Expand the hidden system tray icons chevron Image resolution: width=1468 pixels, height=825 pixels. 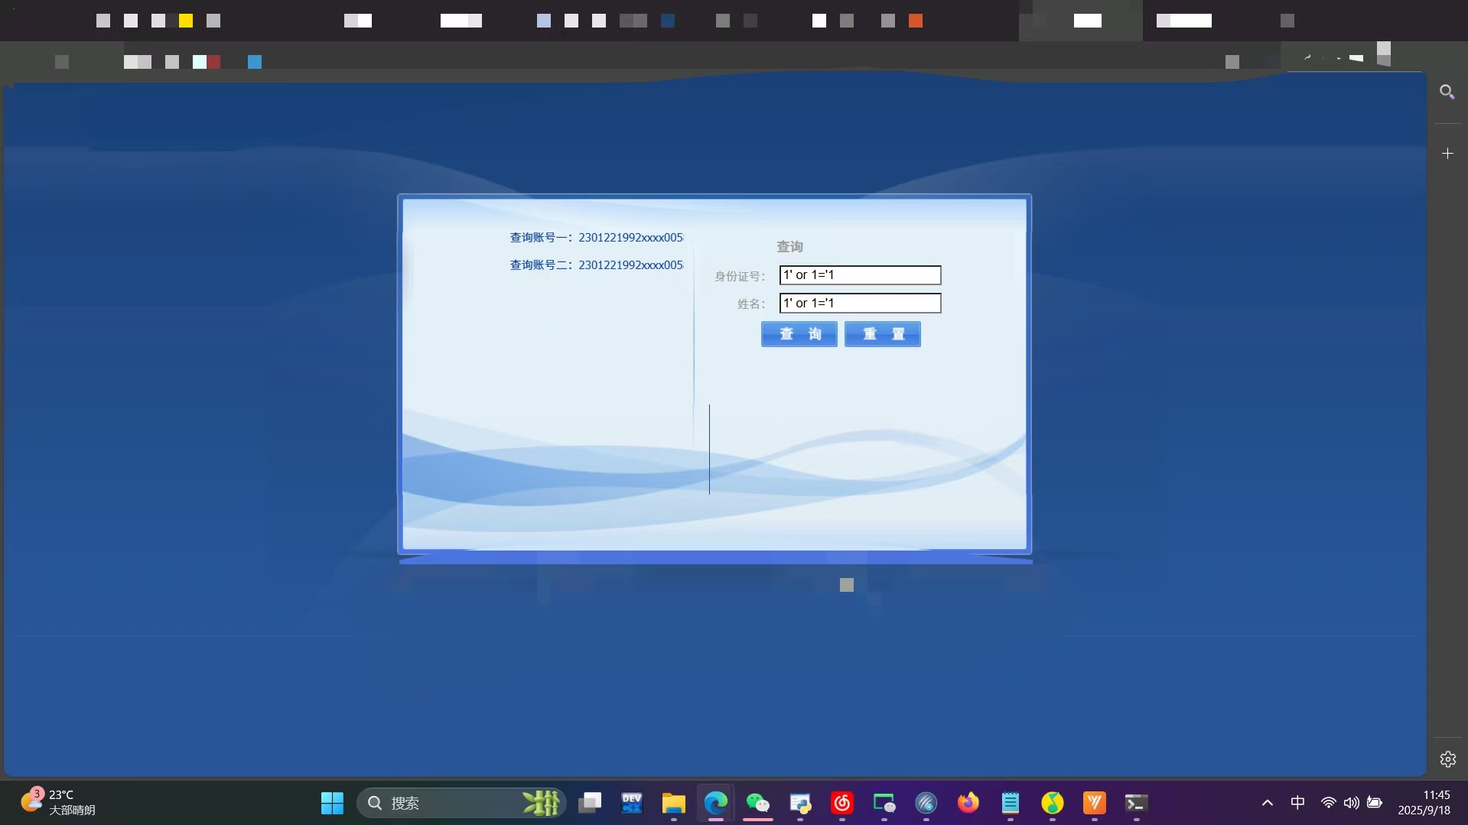click(1267, 803)
